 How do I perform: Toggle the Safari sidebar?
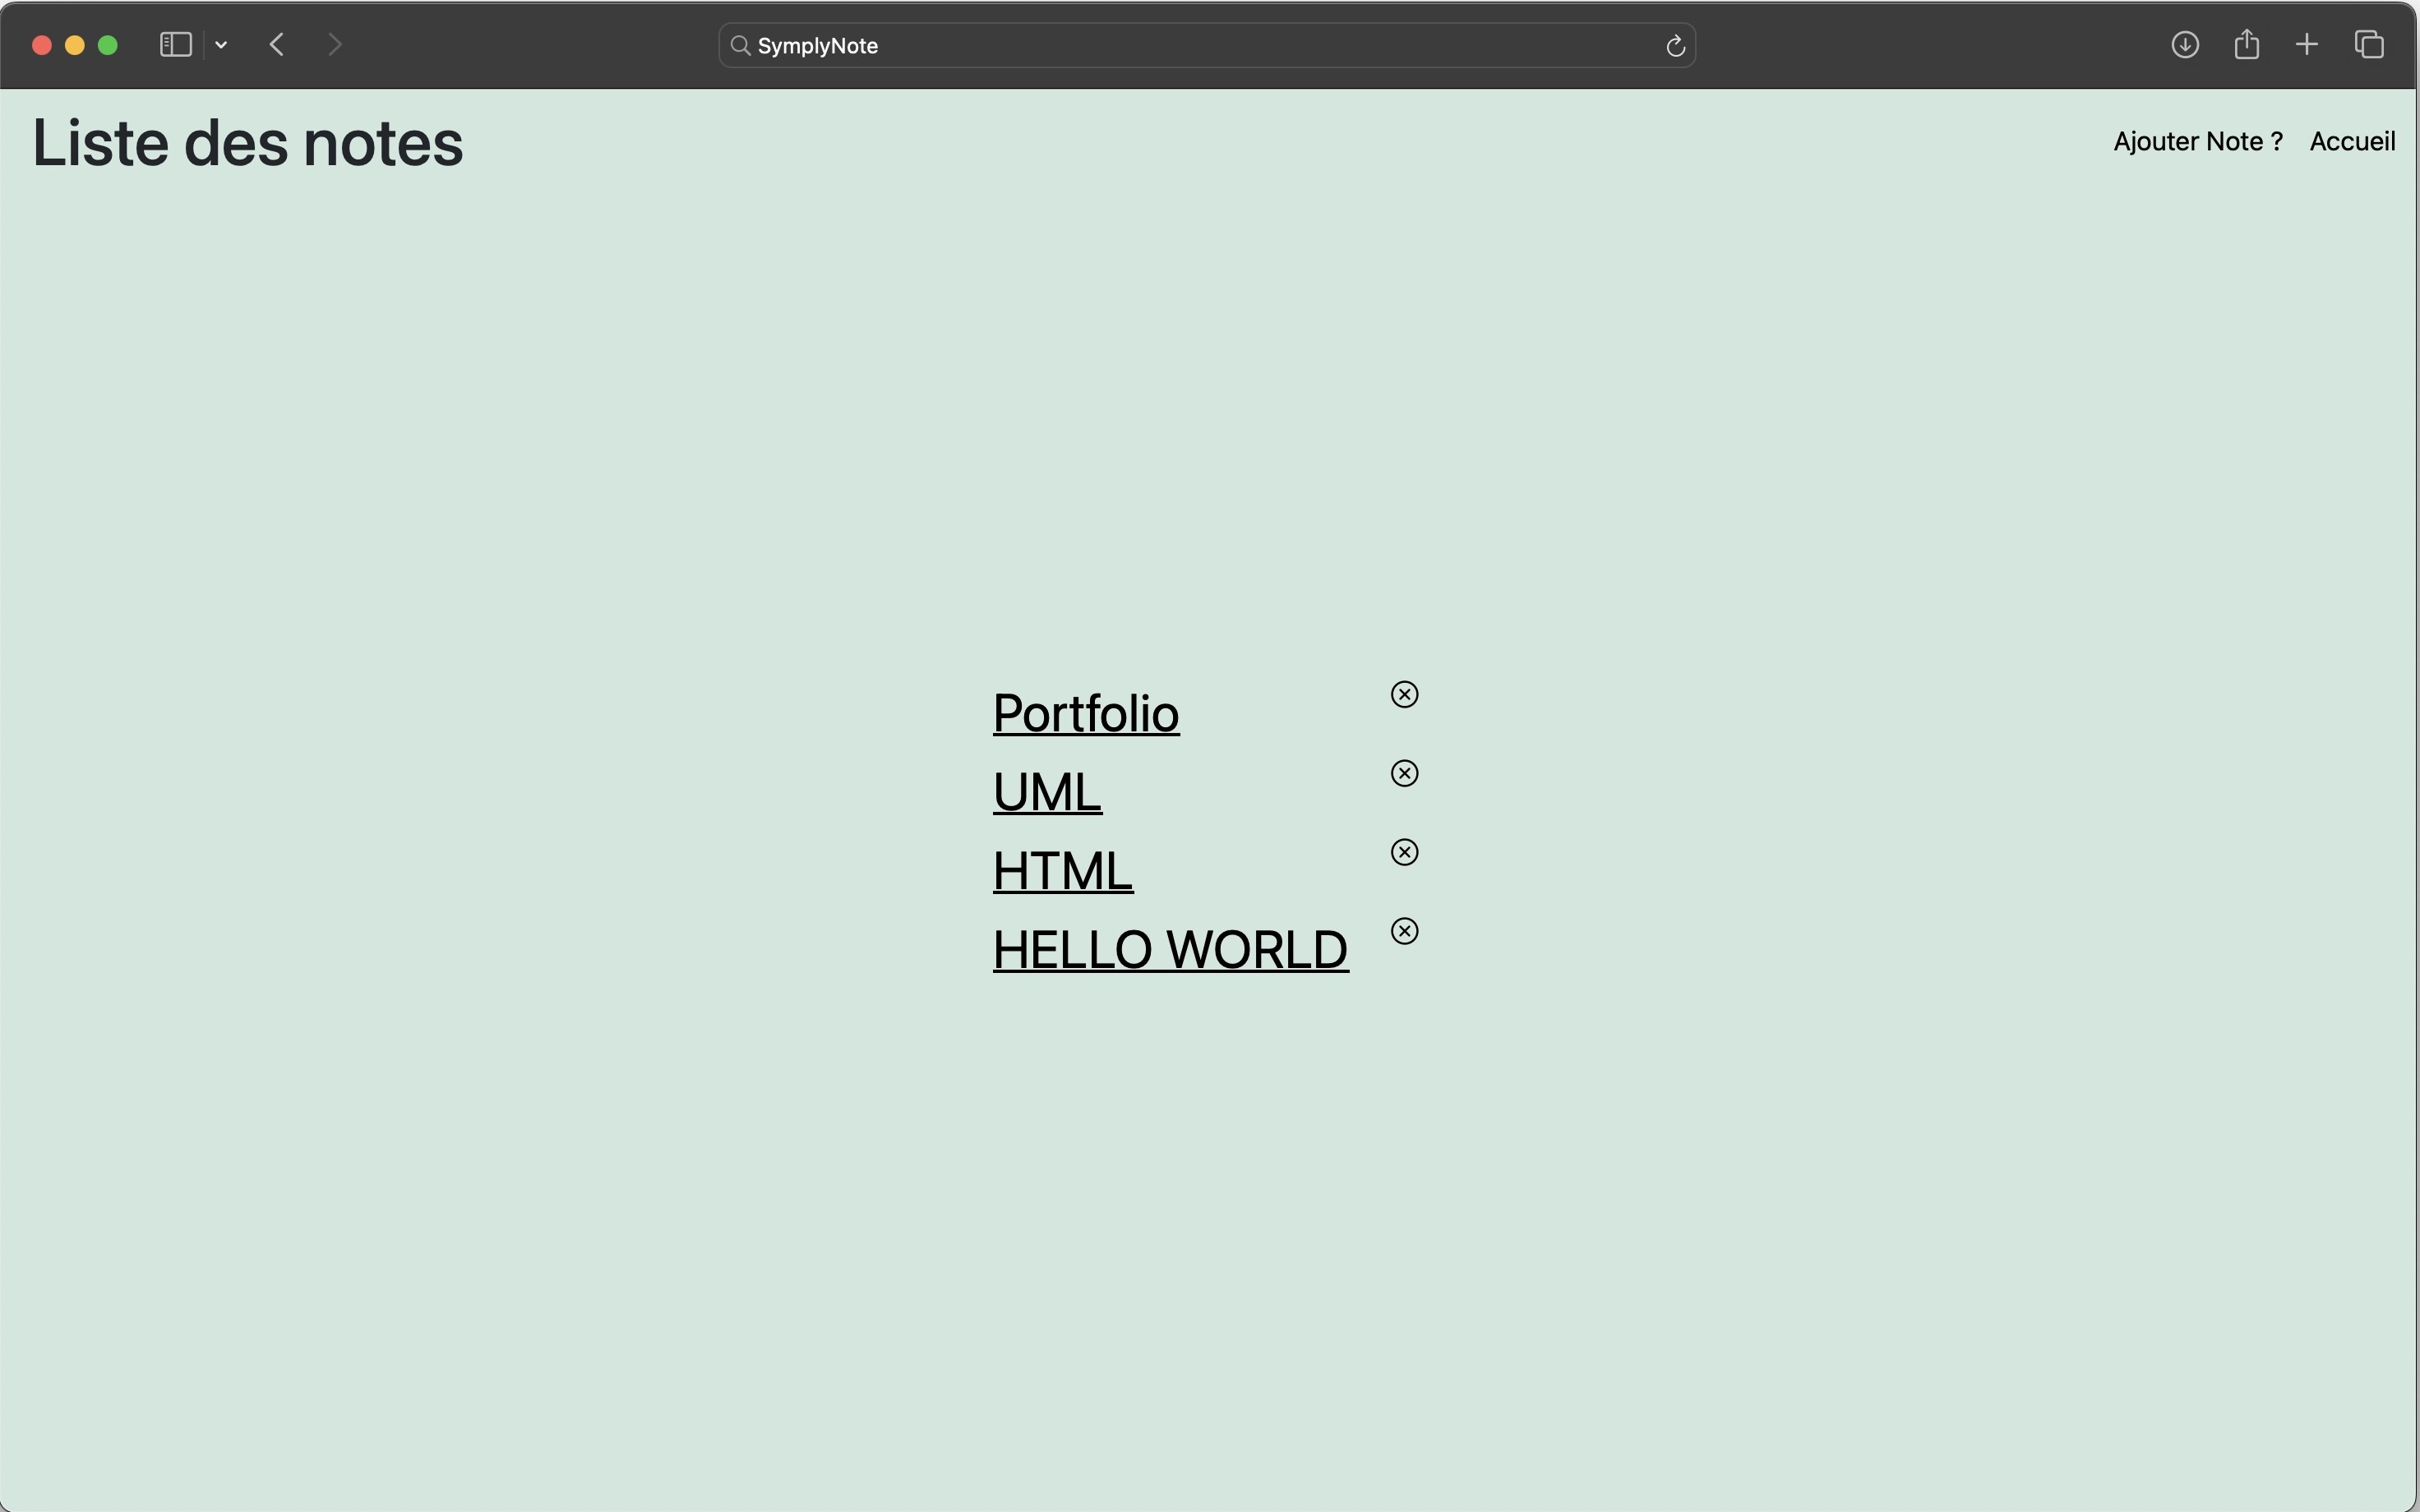tap(176, 45)
